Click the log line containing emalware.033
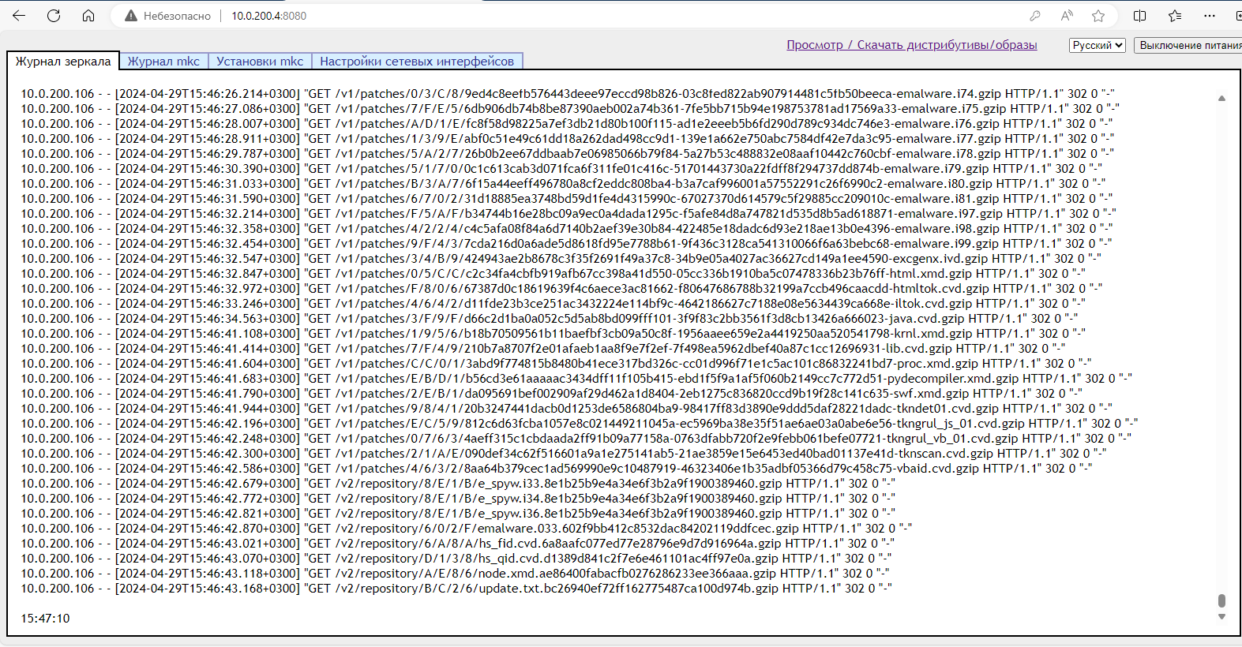 coord(466,529)
